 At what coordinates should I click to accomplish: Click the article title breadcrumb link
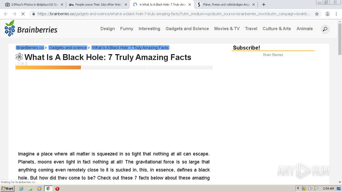point(130,48)
